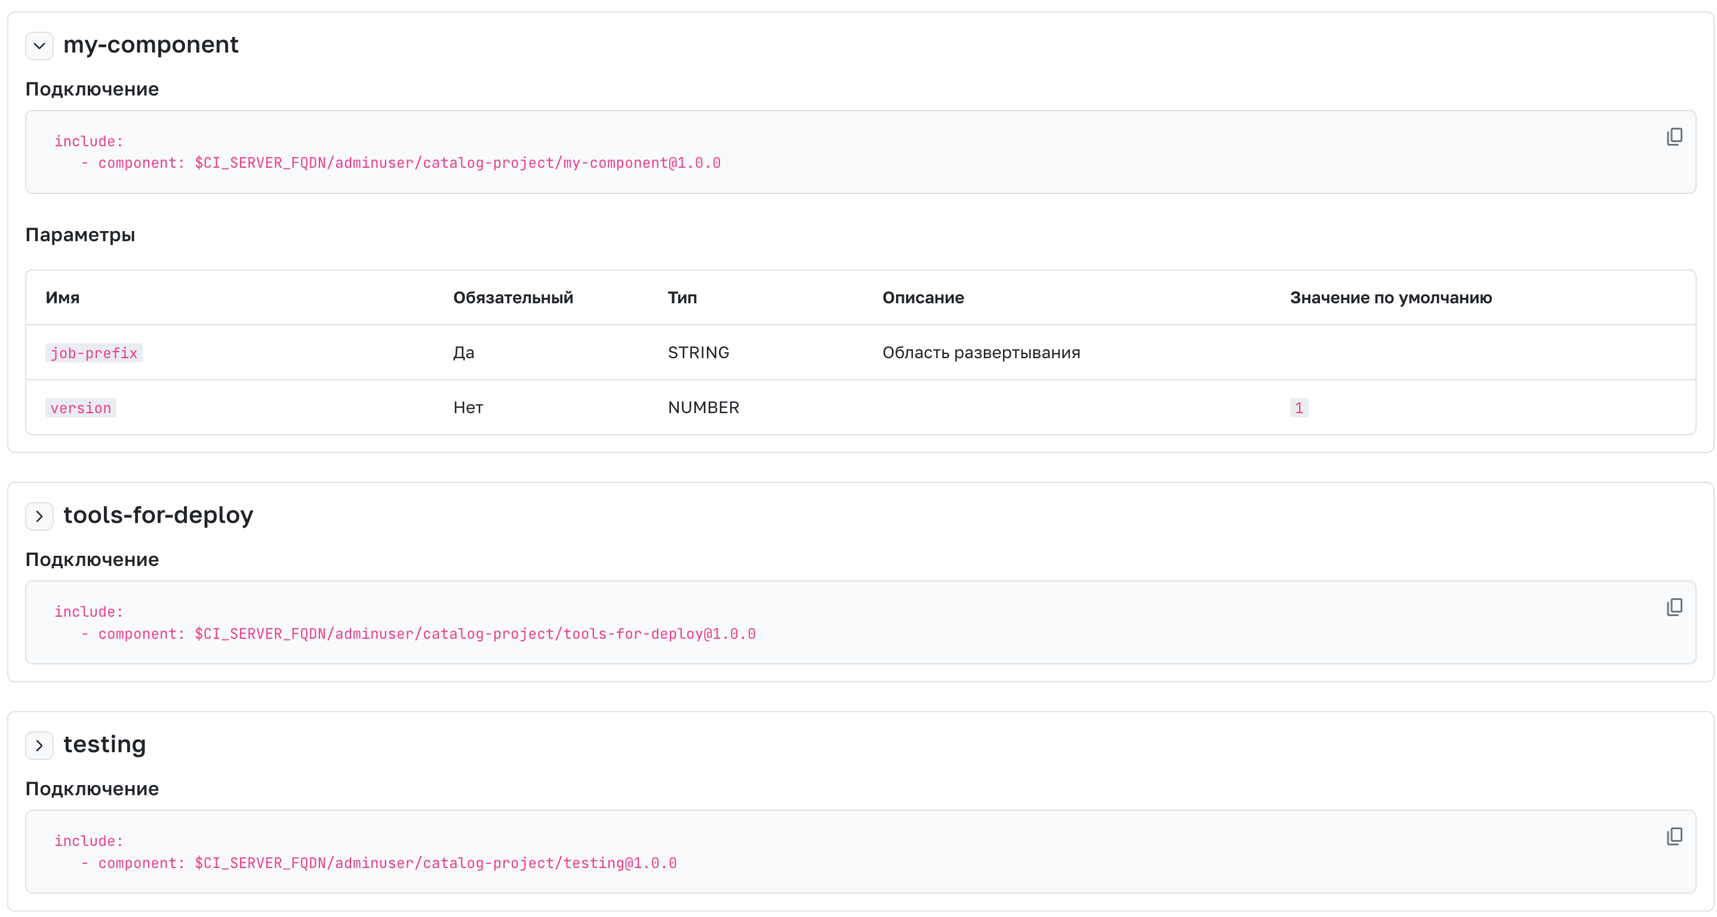The height and width of the screenshot is (917, 1717).
Task: Click the version parameter name
Action: 81,408
